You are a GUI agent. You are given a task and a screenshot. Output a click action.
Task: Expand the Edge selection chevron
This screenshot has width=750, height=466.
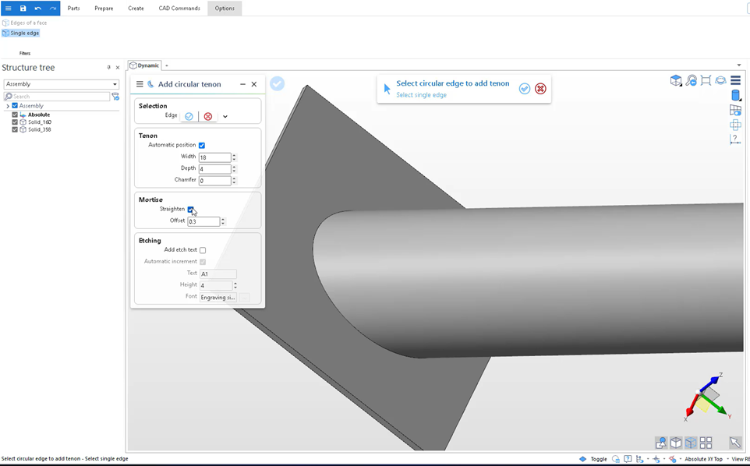225,116
